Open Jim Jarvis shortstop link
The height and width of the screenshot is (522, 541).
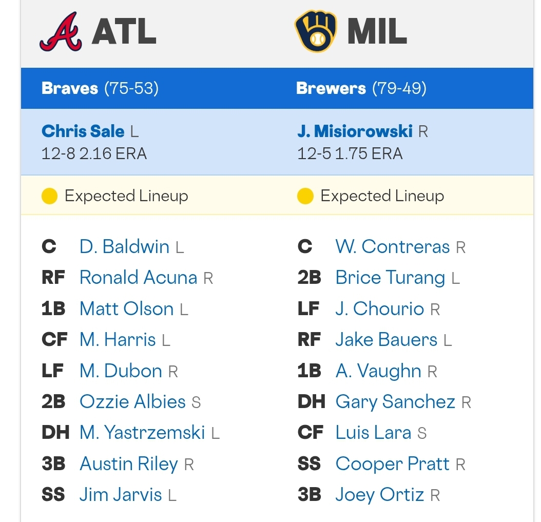[x=121, y=495]
